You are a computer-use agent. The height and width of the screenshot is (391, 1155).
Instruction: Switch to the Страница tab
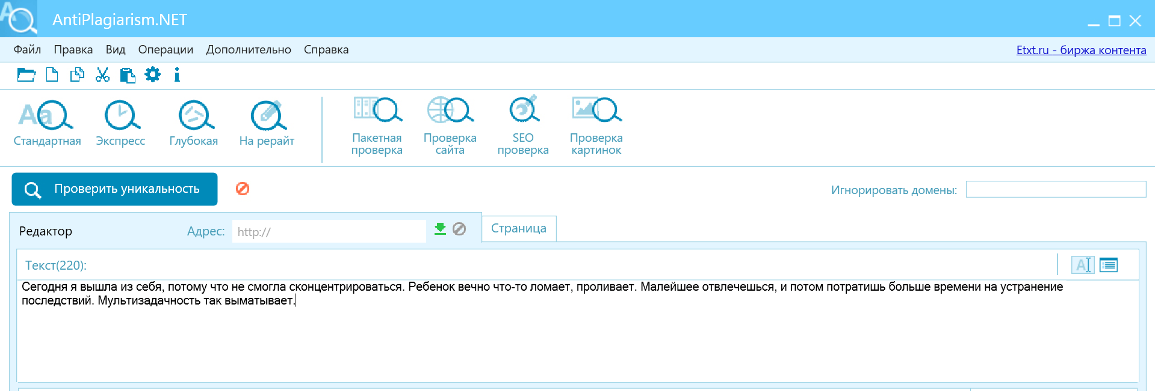coord(519,229)
